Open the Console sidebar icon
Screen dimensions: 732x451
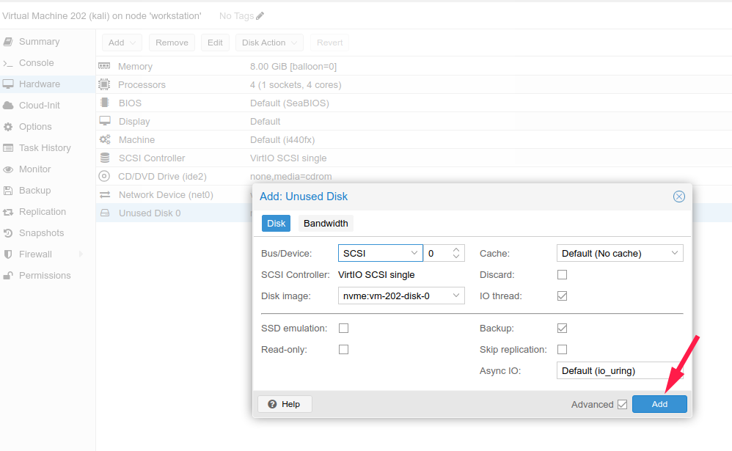coord(8,63)
